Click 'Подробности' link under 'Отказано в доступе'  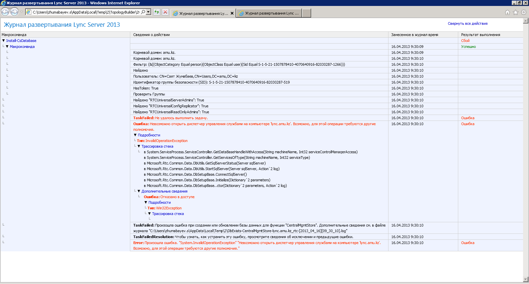(159, 203)
